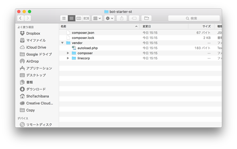Open the gear action menu
Screen dimensions: 237x149
pos(109,18)
